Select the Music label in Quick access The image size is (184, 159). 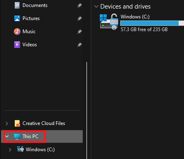coord(29,32)
